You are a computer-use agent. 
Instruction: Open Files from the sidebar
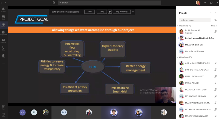point(3,56)
